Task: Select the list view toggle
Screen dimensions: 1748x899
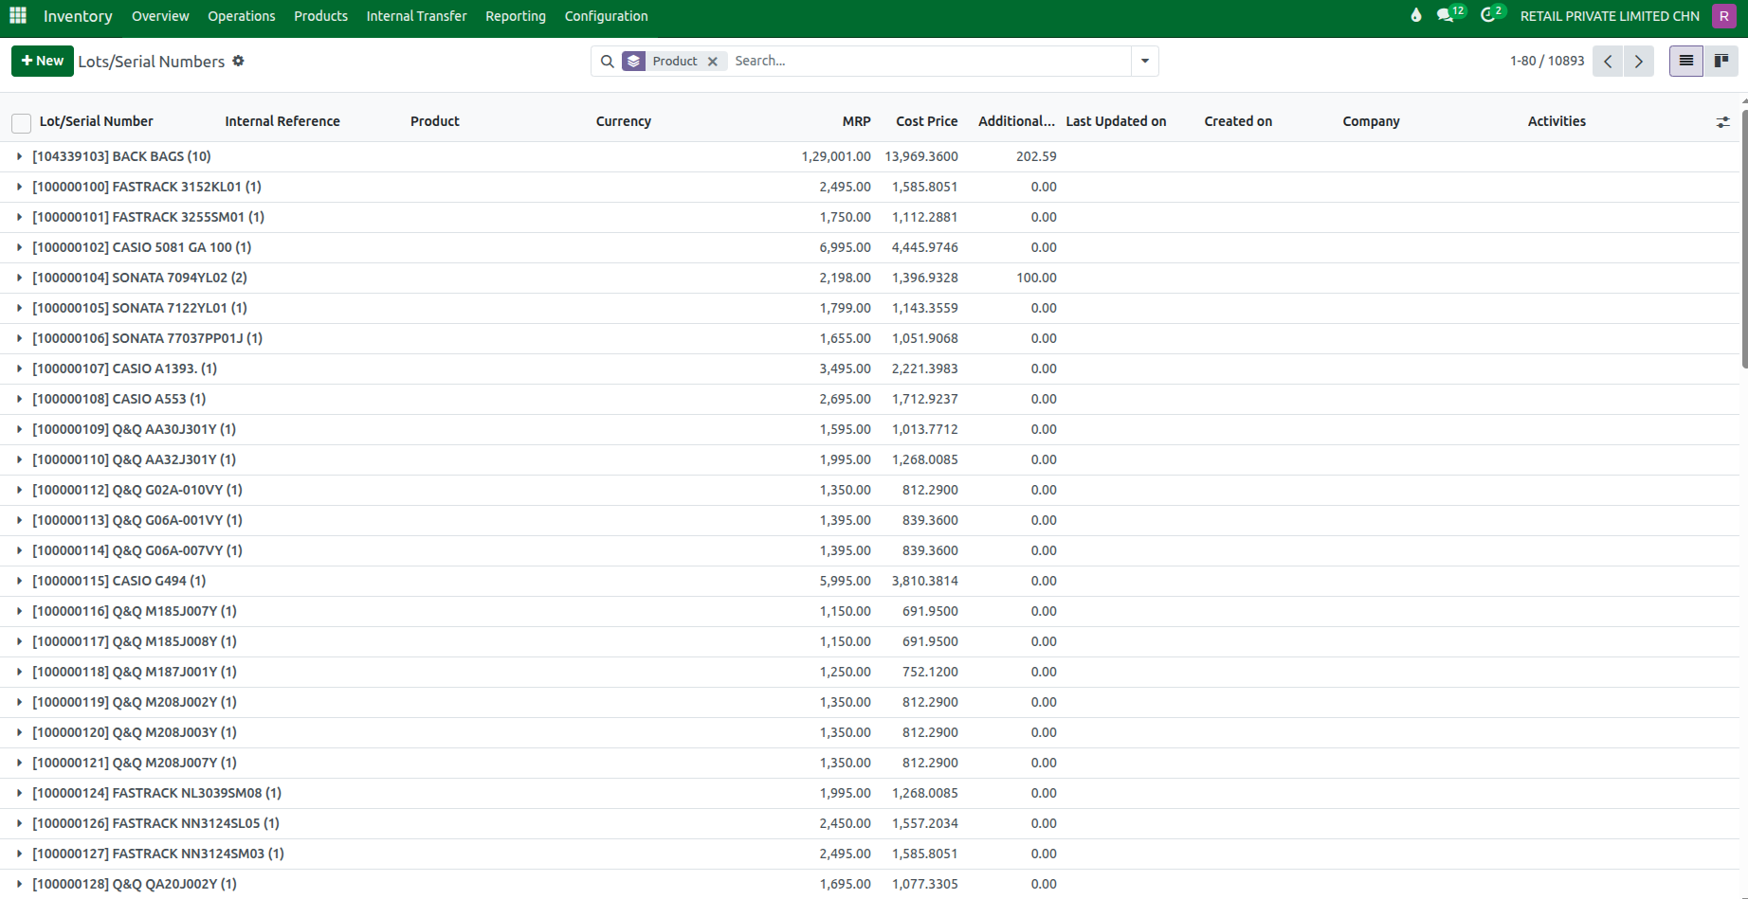Action: [x=1685, y=61]
